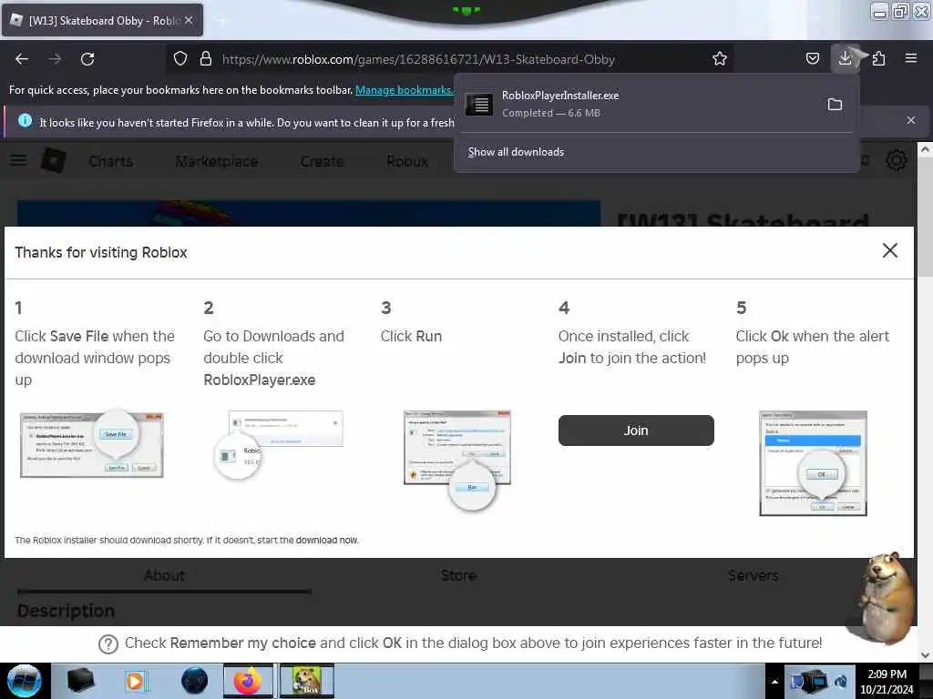Image resolution: width=933 pixels, height=699 pixels.
Task: Click the Manage bookmarks link
Action: click(404, 90)
